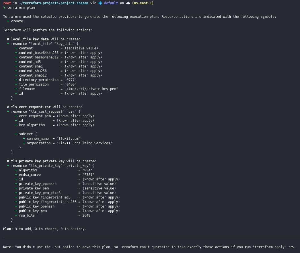Click the blue diamond Terraform workspace icon
This screenshot has height=253, width=300.
(x=100, y=3)
